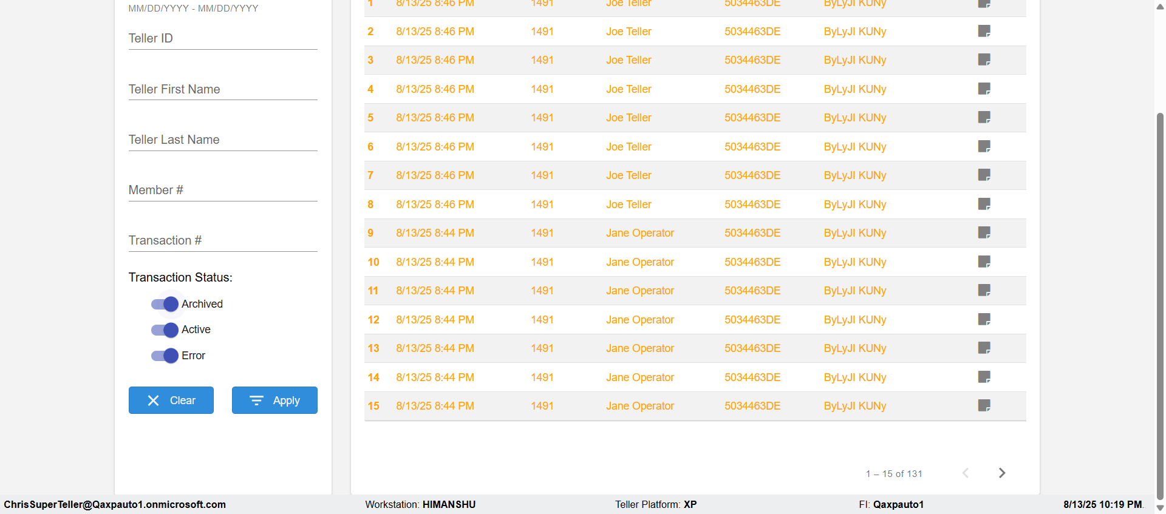Focus the Teller ID field
This screenshot has height=514, width=1166.
tap(223, 39)
